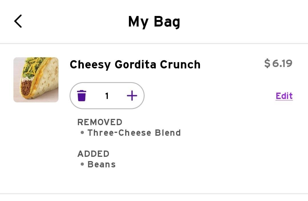Go back using the left arrow
Image resolution: width=308 pixels, height=201 pixels.
coord(18,21)
